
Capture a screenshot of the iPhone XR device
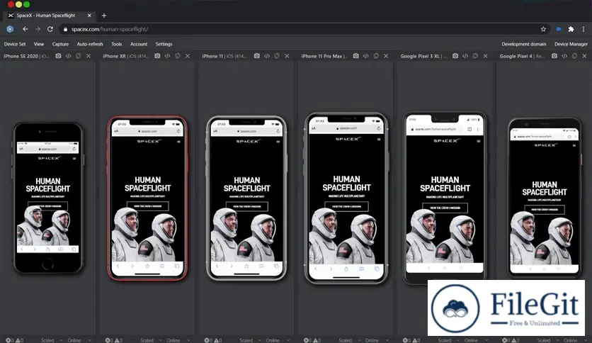coord(157,56)
